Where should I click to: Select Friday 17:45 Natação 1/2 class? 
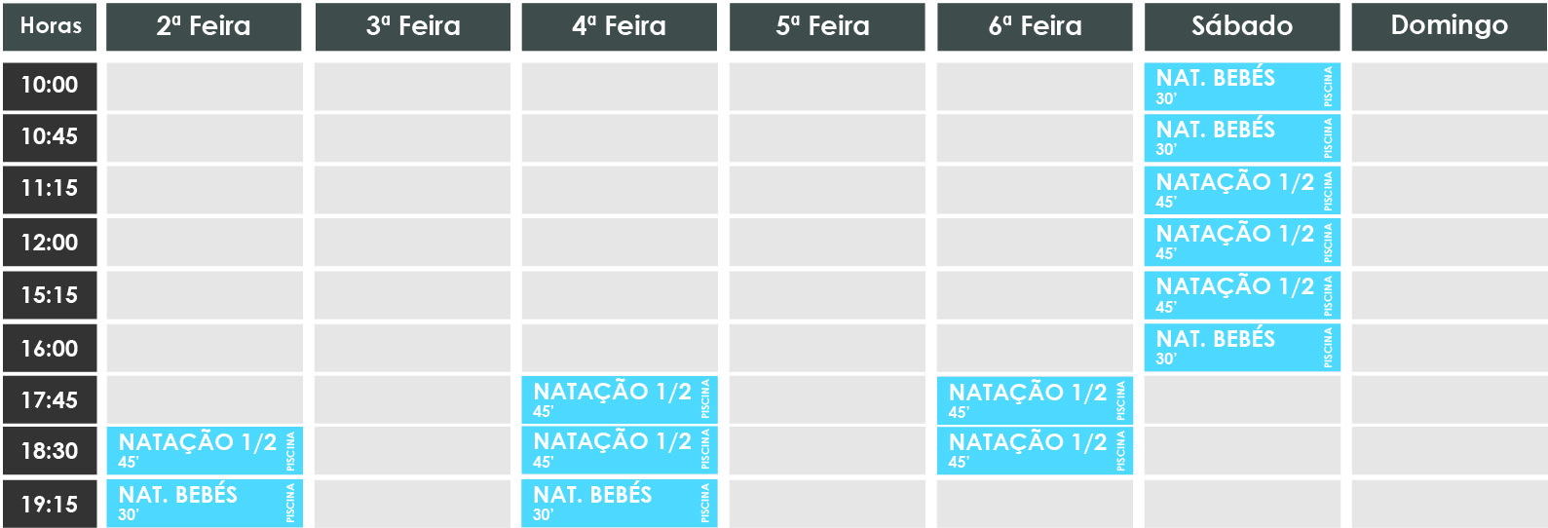tap(1035, 399)
